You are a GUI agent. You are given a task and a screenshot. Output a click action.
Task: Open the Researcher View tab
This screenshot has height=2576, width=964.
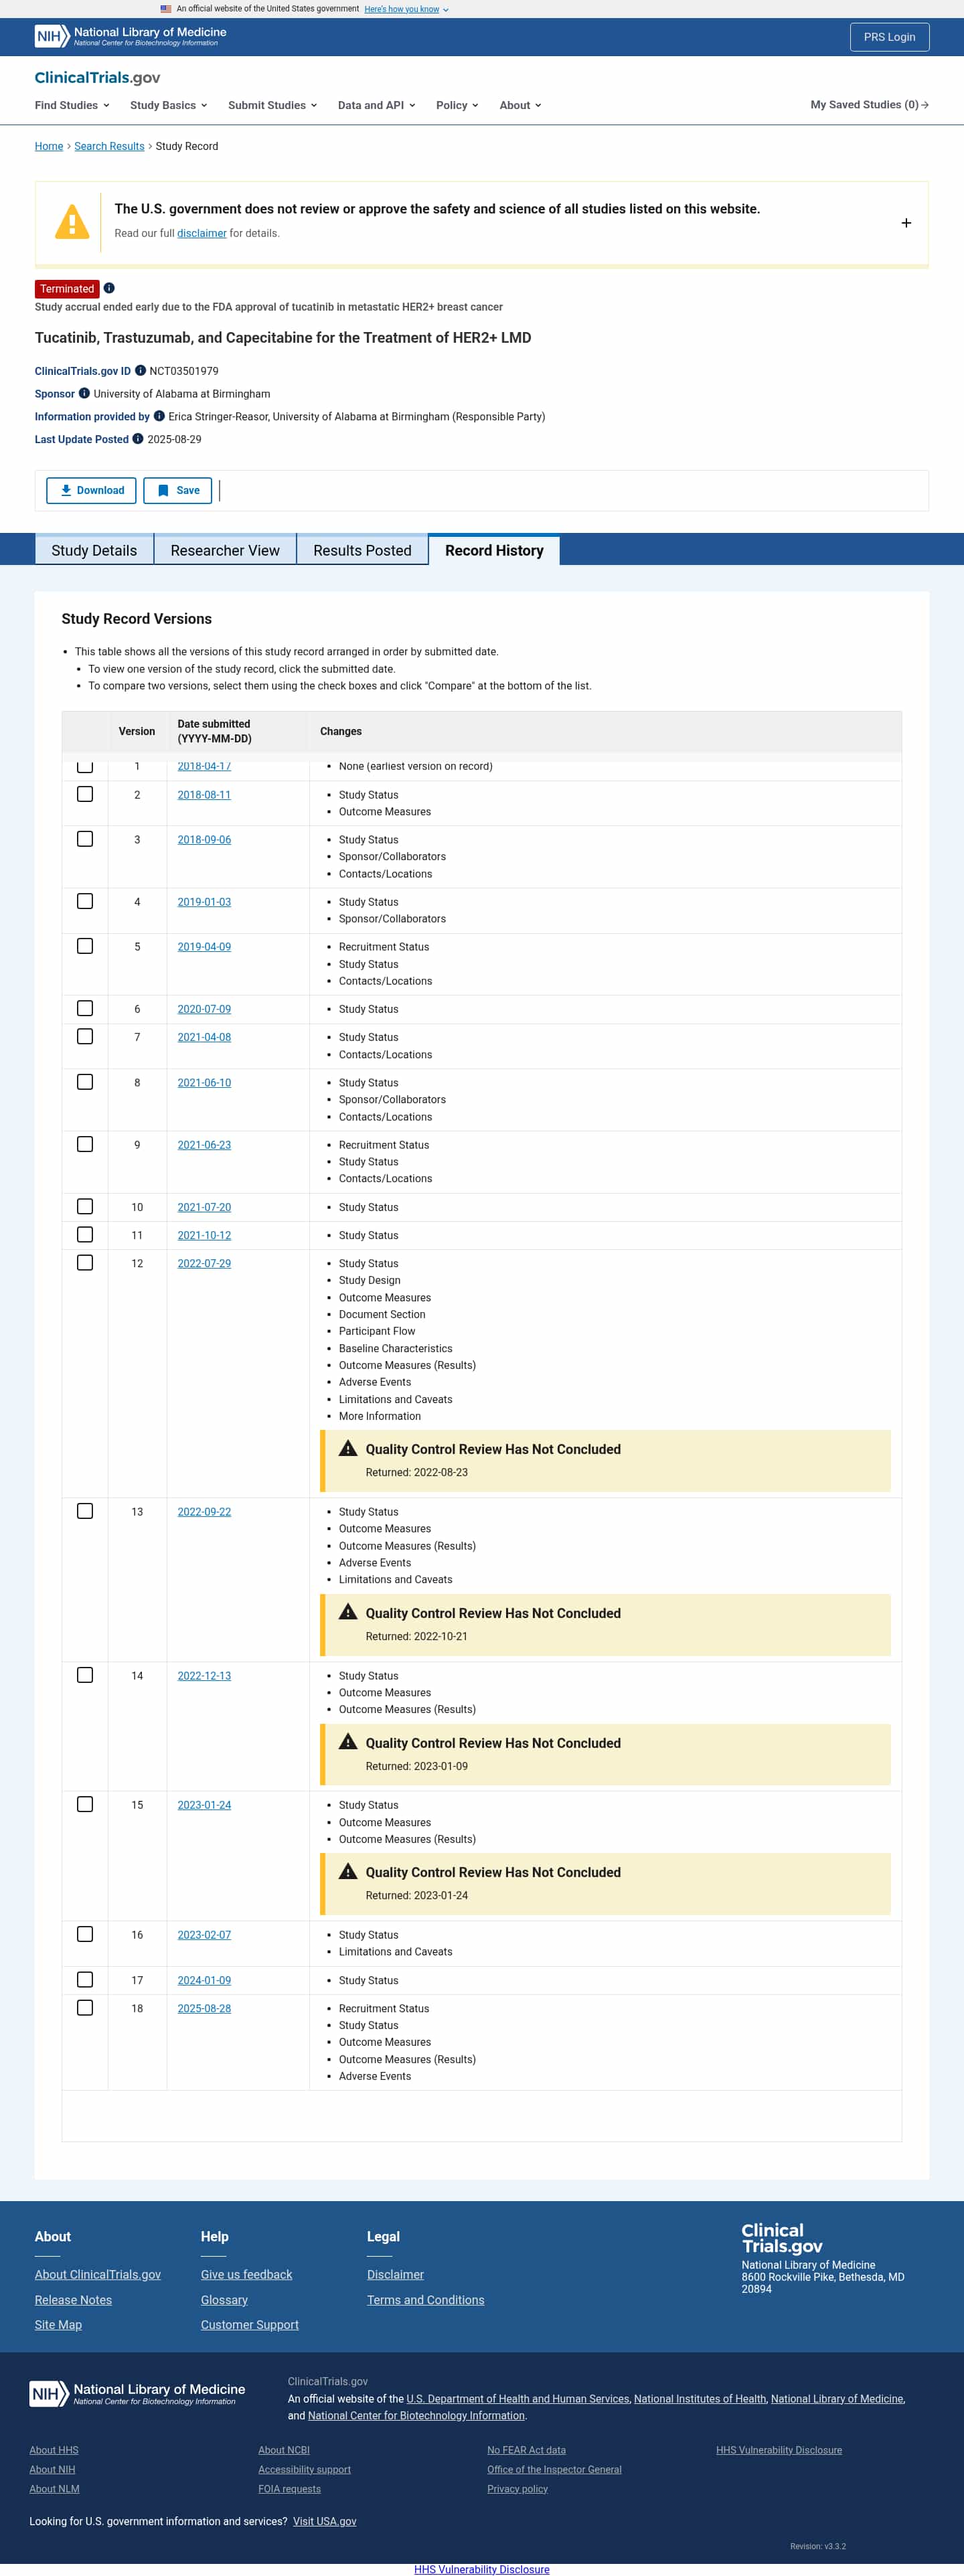pyautogui.click(x=225, y=550)
